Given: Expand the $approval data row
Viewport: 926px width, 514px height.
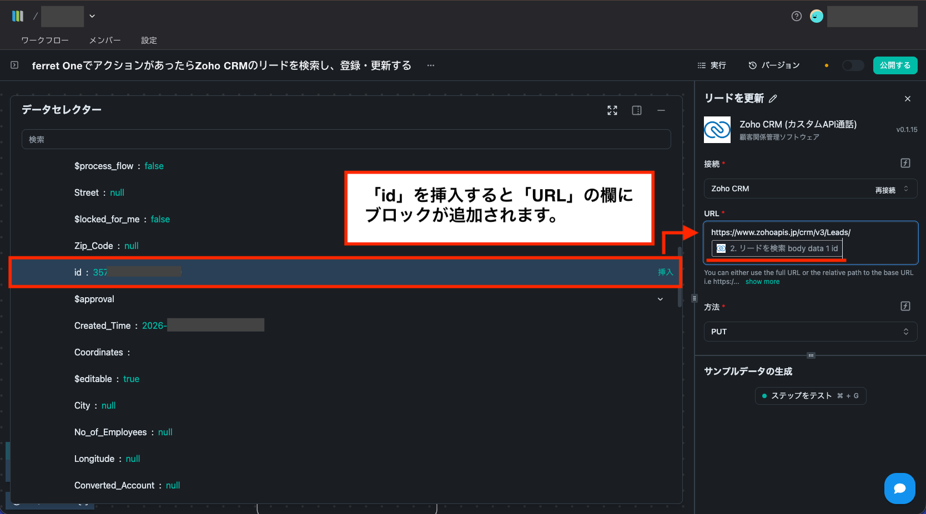Looking at the screenshot, I should pos(660,299).
